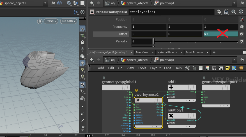
Task: Open the No cam camera dropdown
Action: [x=68, y=21]
